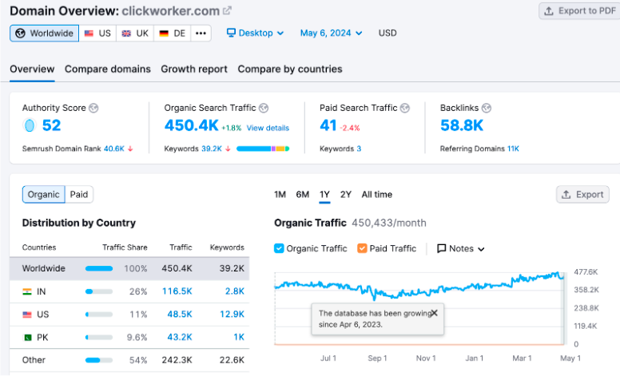Open clickworker.com external link icon
This screenshot has height=376, width=620.
pos(227,10)
